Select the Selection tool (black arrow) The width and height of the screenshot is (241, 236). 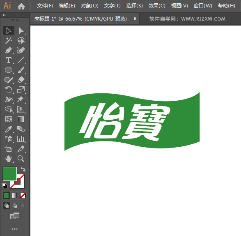9,30
